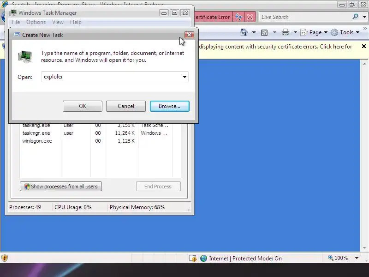Click the Live Search magnifier icon
The height and width of the screenshot is (277, 369).
[355, 17]
